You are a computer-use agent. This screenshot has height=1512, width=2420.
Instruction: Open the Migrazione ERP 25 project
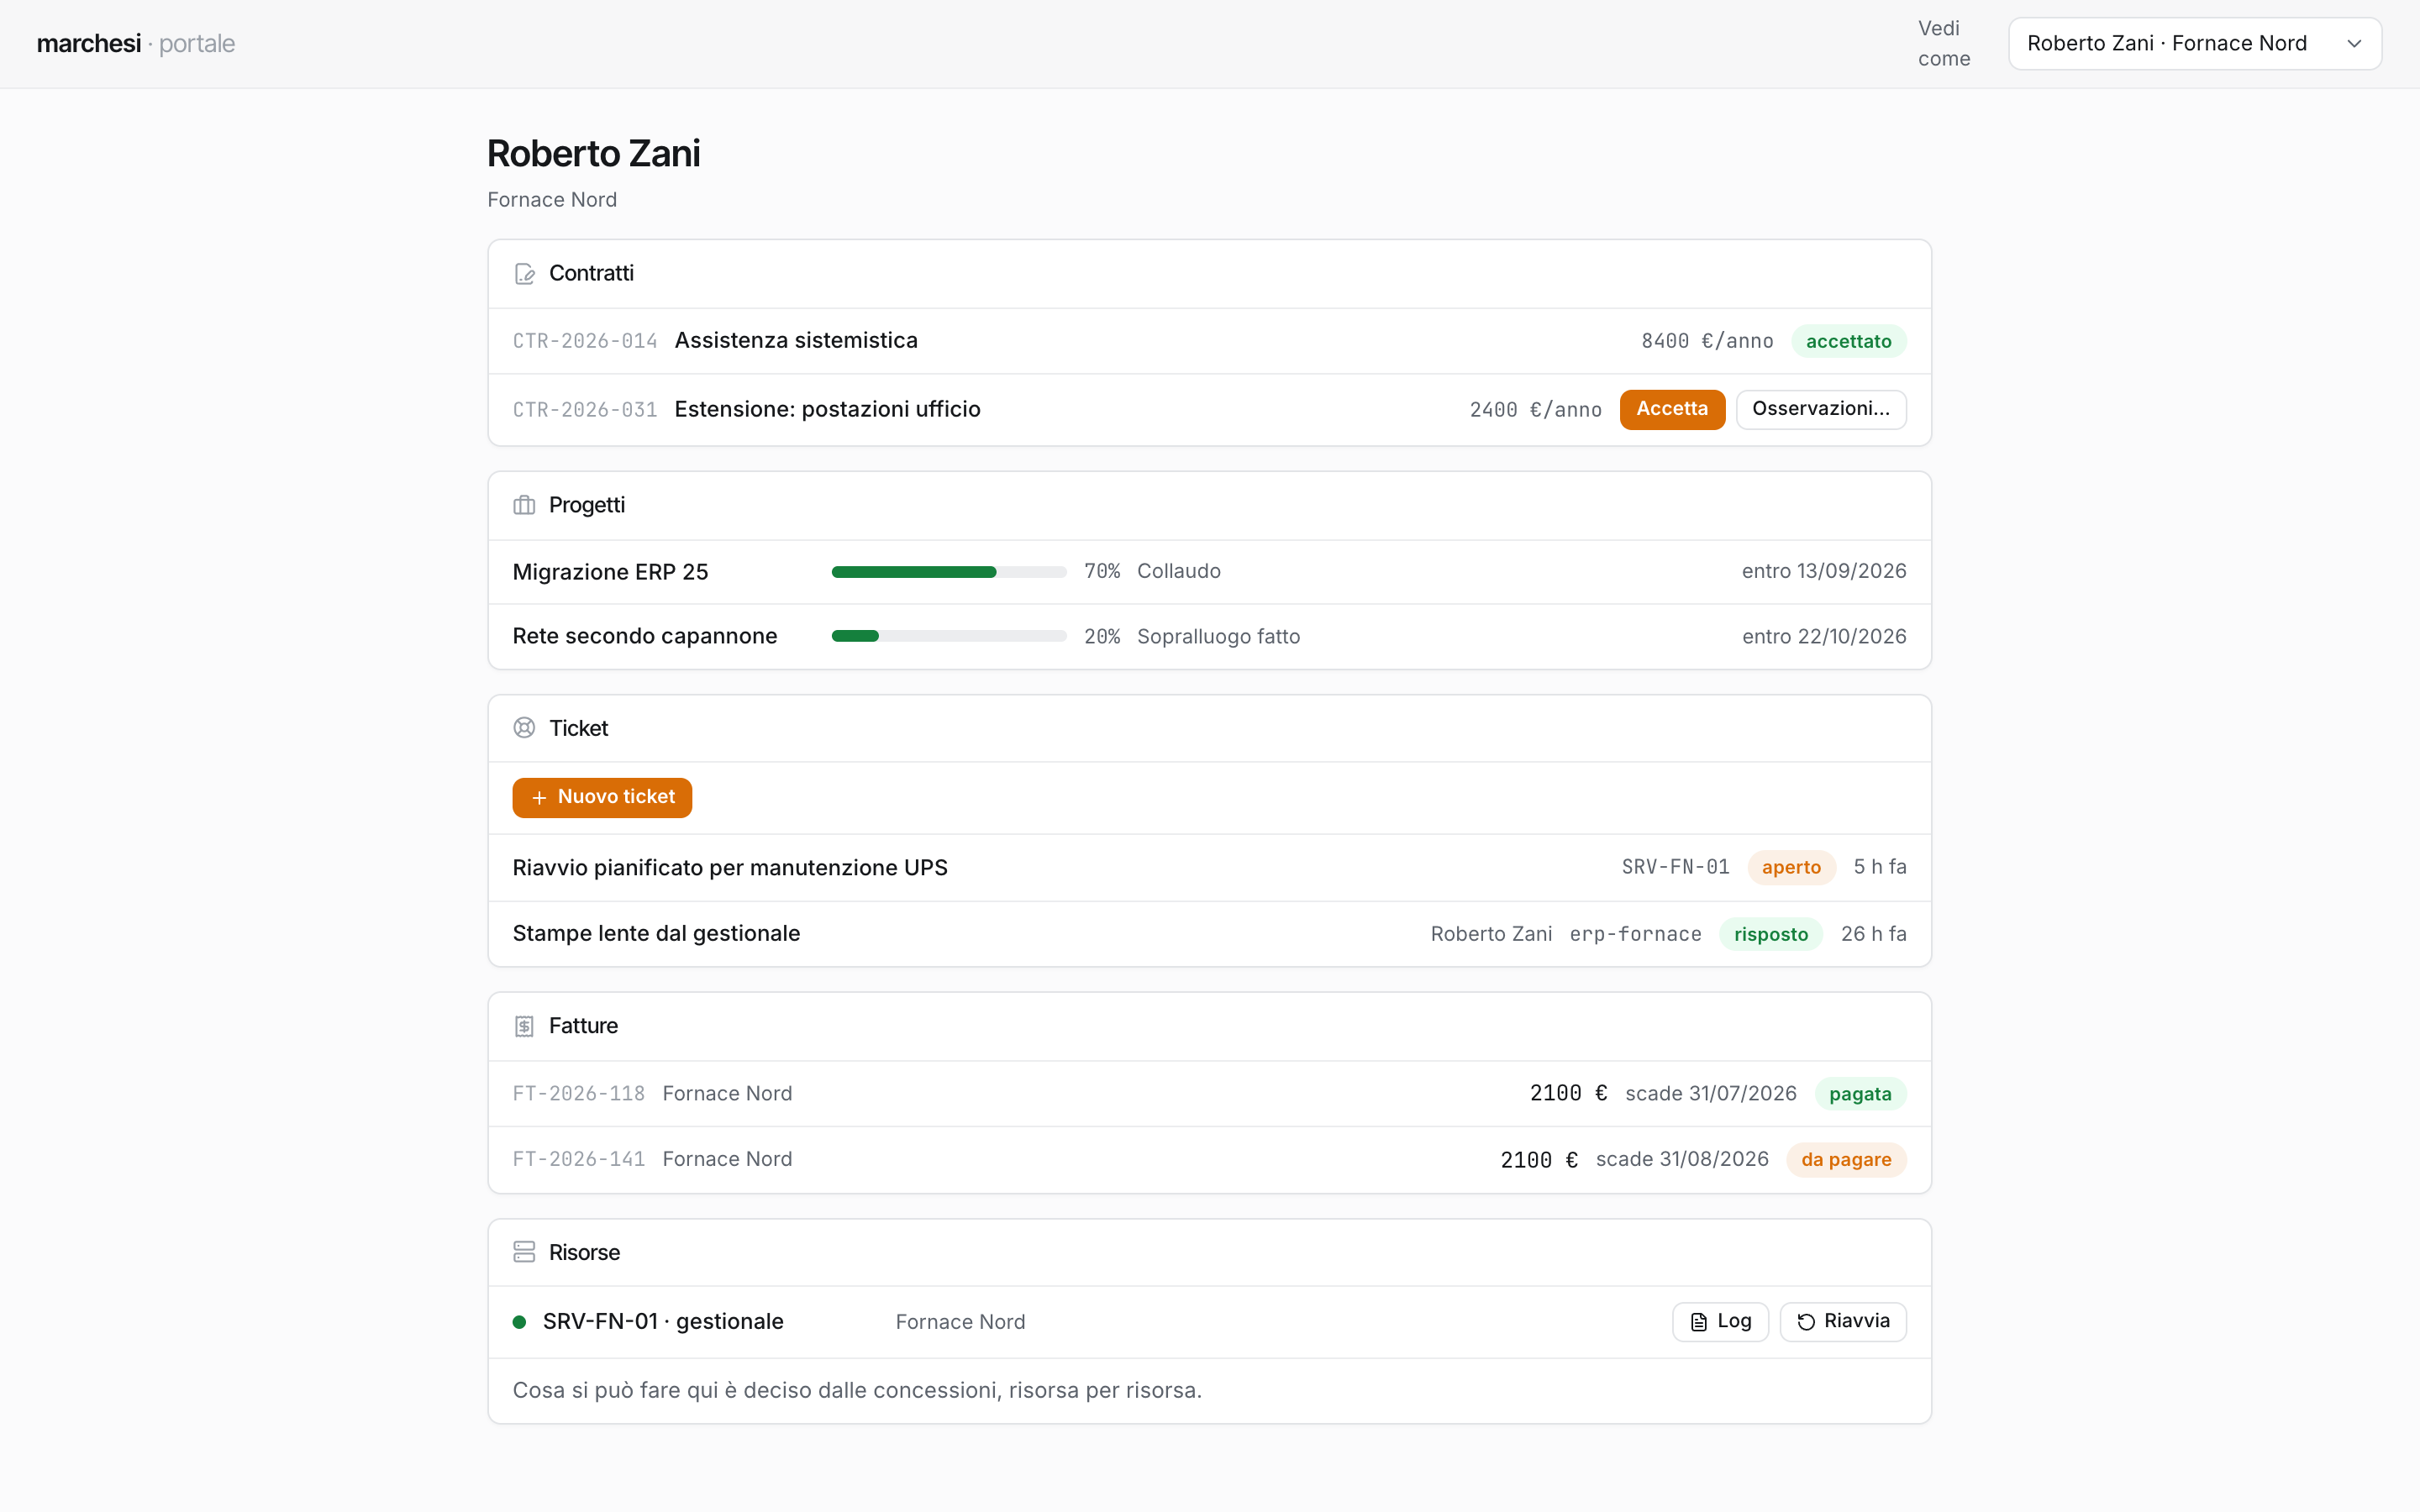click(610, 572)
